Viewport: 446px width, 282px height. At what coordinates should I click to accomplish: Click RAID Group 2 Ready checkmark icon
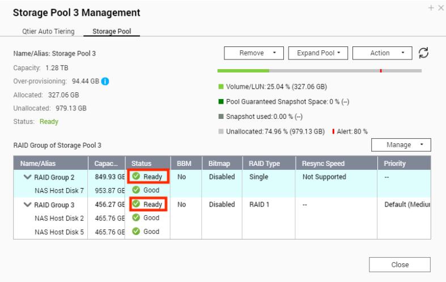click(x=136, y=177)
